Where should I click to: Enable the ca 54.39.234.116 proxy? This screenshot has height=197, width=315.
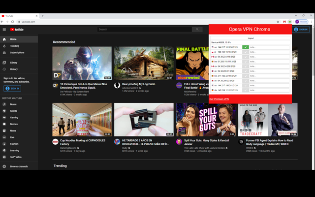(x=246, y=57)
